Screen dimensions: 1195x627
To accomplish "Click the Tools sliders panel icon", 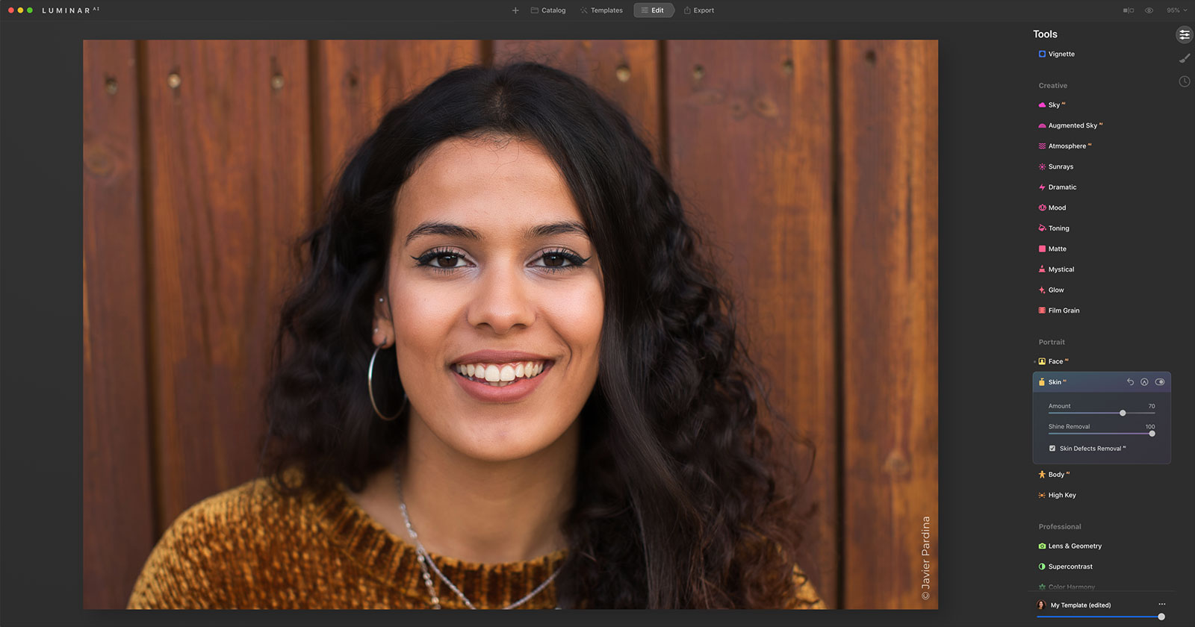I will [x=1184, y=35].
